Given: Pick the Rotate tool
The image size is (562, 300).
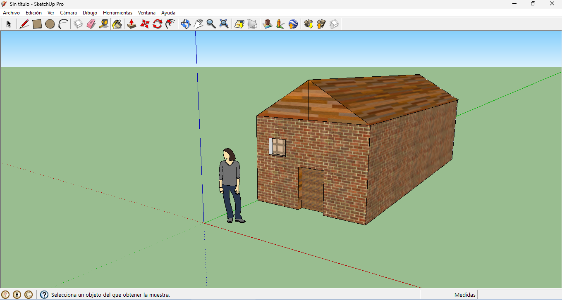Looking at the screenshot, I should coord(157,24).
